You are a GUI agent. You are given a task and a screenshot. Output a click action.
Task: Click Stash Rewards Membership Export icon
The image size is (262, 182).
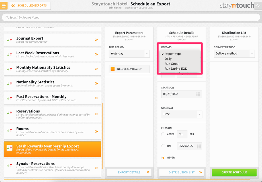click(x=9, y=148)
